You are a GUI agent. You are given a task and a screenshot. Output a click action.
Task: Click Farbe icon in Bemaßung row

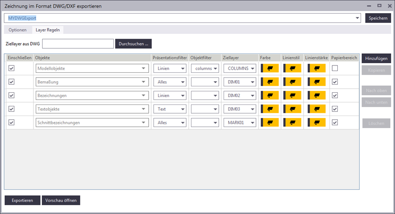click(x=270, y=82)
